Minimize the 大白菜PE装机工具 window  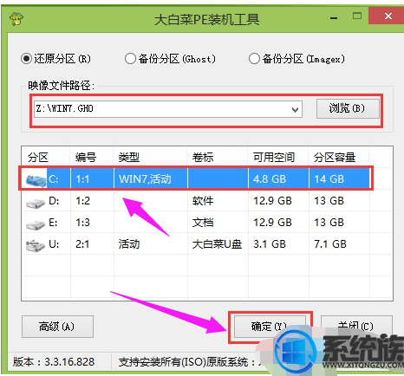[334, 18]
